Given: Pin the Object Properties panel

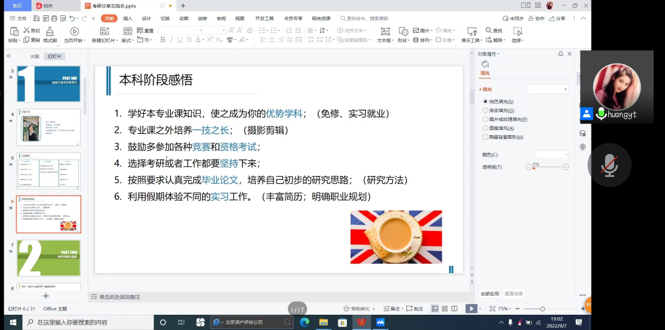Looking at the screenshot, I should (560, 54).
